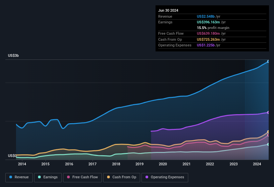Click the Operating Expenses label in the tooltip
This screenshot has height=187, width=274.
click(175, 45)
